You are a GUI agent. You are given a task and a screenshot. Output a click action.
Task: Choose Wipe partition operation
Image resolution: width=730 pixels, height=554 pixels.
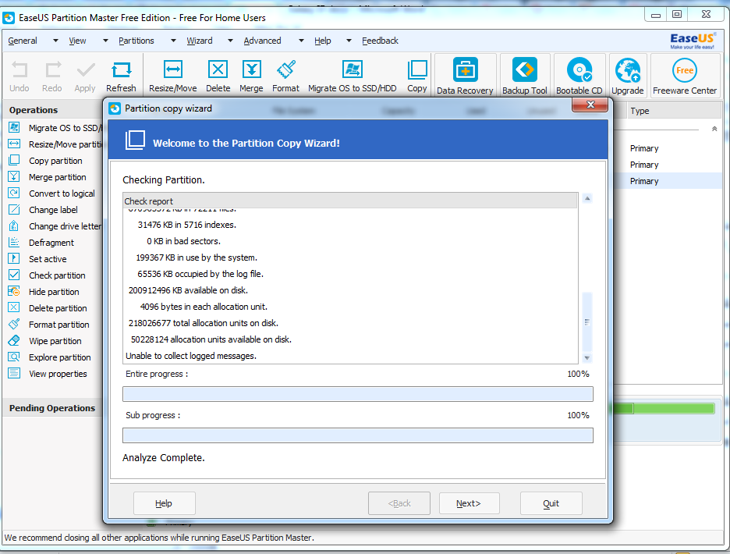[55, 341]
